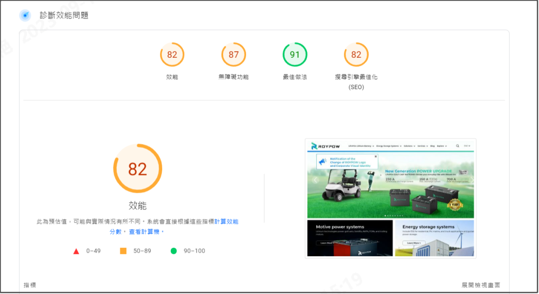Click the ROYPOW logo in the screenshot
Screen dimensions: 539x294
coord(327,146)
